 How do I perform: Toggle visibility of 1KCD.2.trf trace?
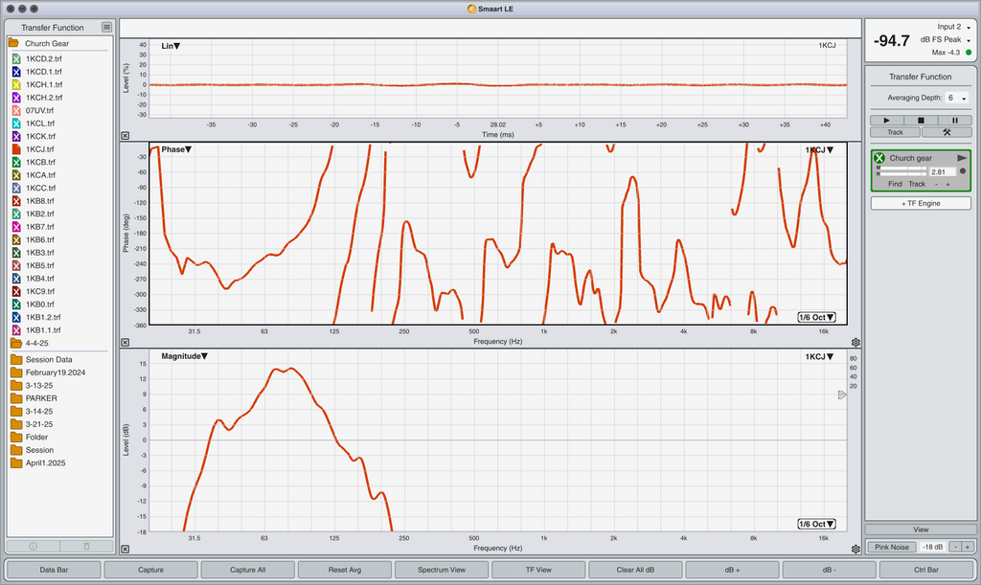tap(16, 59)
